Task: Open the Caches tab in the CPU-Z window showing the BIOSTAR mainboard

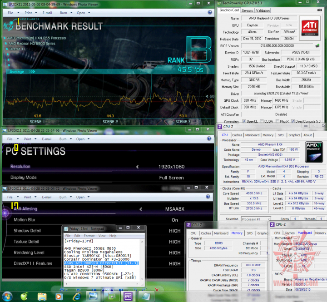Action: [289, 233]
